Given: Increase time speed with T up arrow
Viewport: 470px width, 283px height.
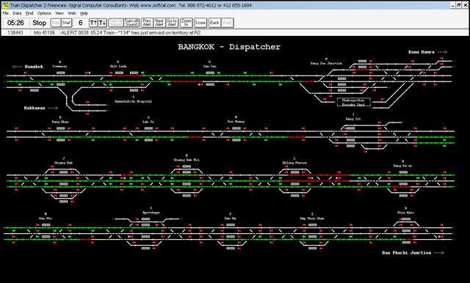Looking at the screenshot, I should pyautogui.click(x=93, y=23).
